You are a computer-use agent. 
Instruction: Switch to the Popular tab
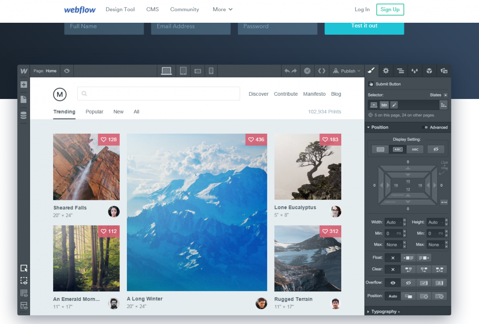tap(94, 112)
